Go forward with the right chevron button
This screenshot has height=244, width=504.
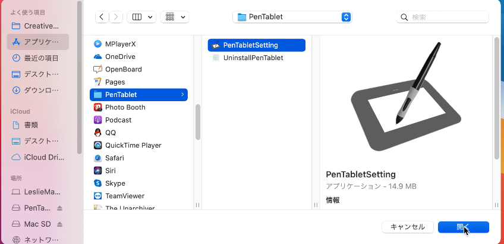[116, 17]
